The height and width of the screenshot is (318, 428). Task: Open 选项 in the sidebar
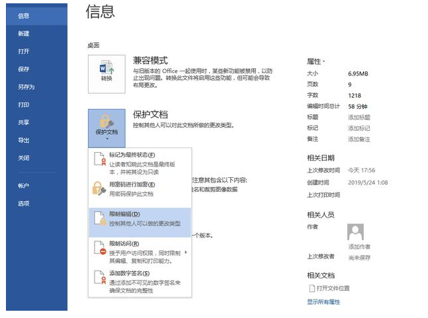(x=36, y=204)
